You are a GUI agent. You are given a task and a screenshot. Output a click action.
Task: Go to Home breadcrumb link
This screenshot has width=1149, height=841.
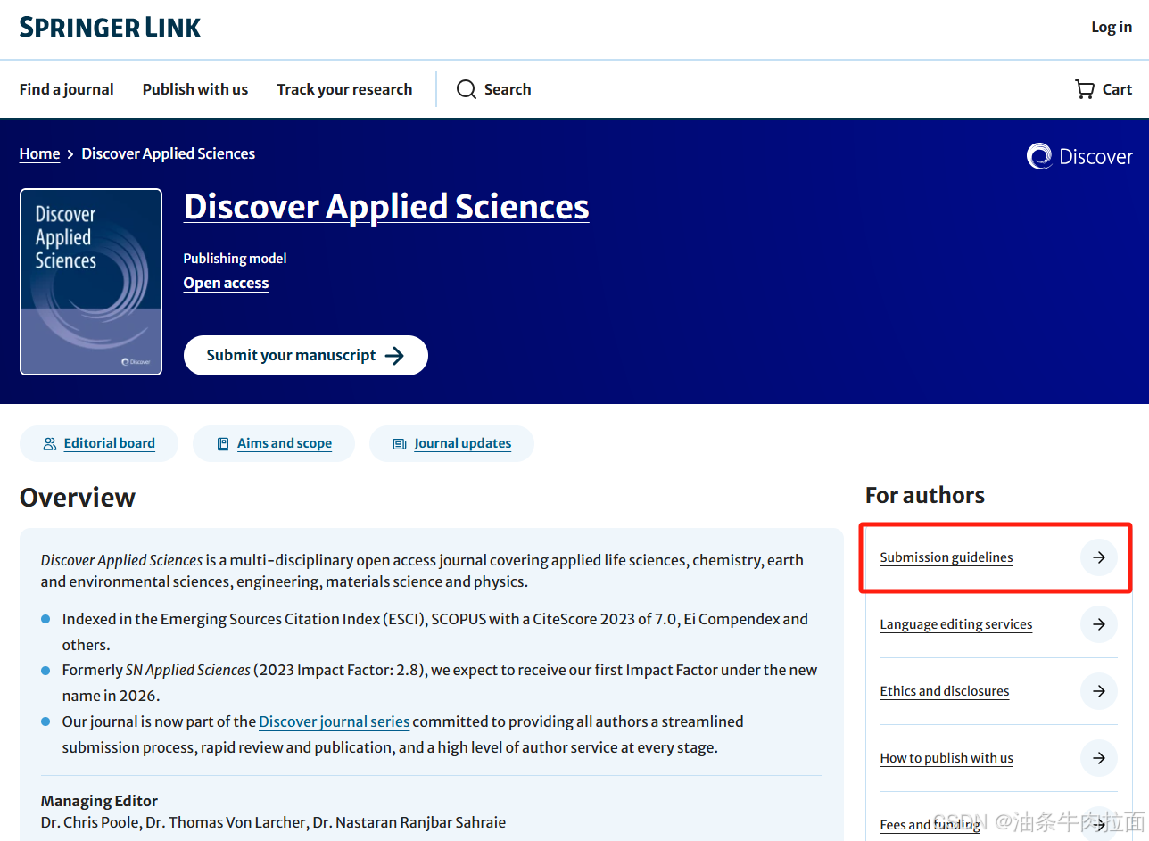tap(39, 153)
